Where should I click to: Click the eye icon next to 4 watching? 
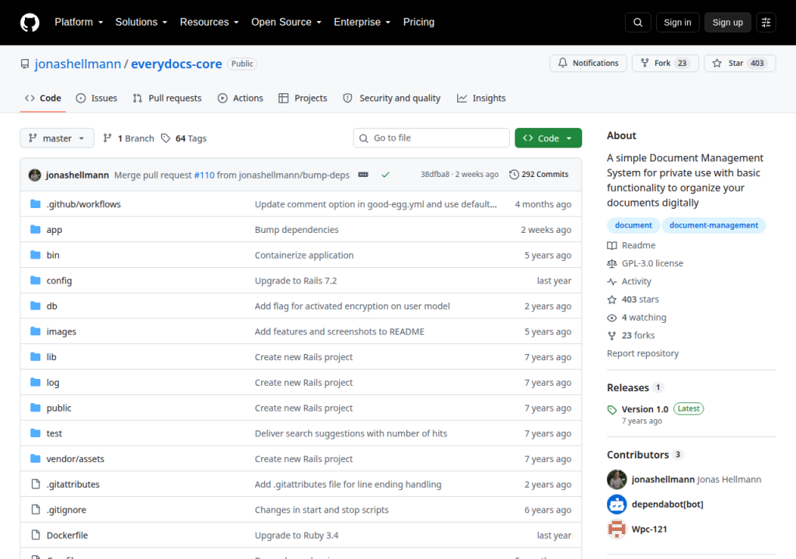click(x=612, y=318)
